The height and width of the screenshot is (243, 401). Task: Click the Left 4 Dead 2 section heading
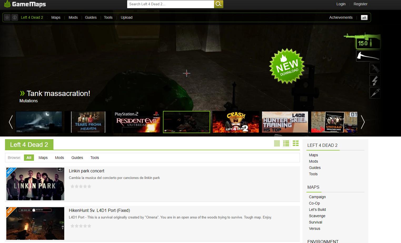pos(29,145)
